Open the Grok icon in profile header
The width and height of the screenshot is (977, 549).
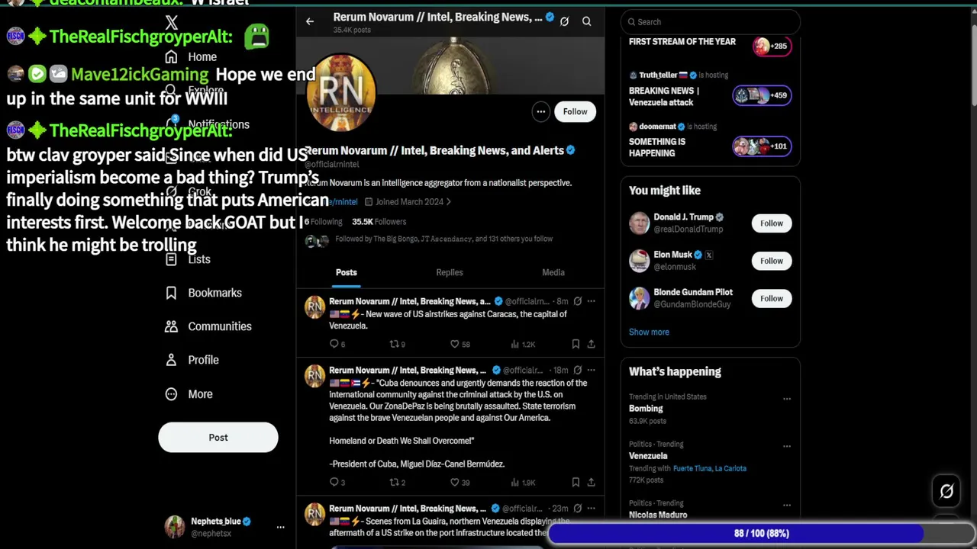564,21
